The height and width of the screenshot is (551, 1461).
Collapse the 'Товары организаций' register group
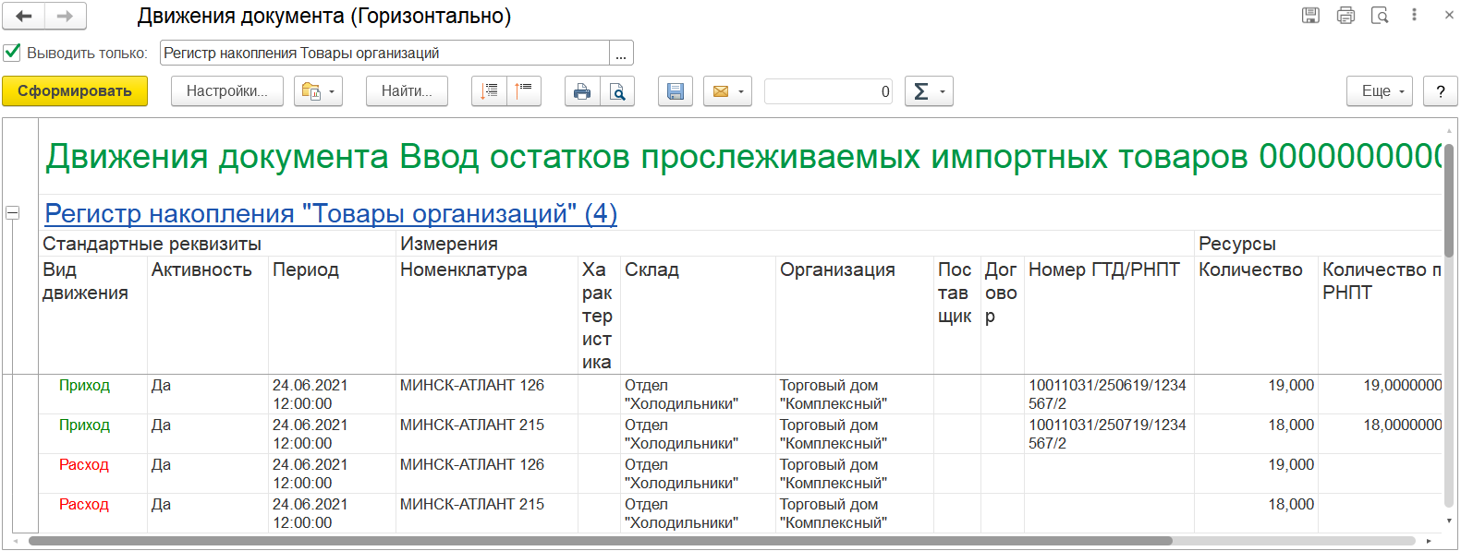(x=13, y=212)
